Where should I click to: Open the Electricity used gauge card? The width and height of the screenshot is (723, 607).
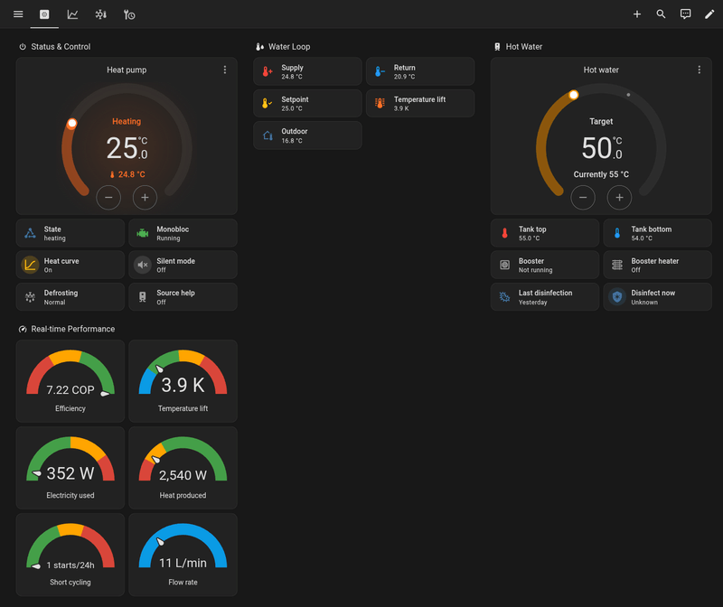(x=70, y=468)
